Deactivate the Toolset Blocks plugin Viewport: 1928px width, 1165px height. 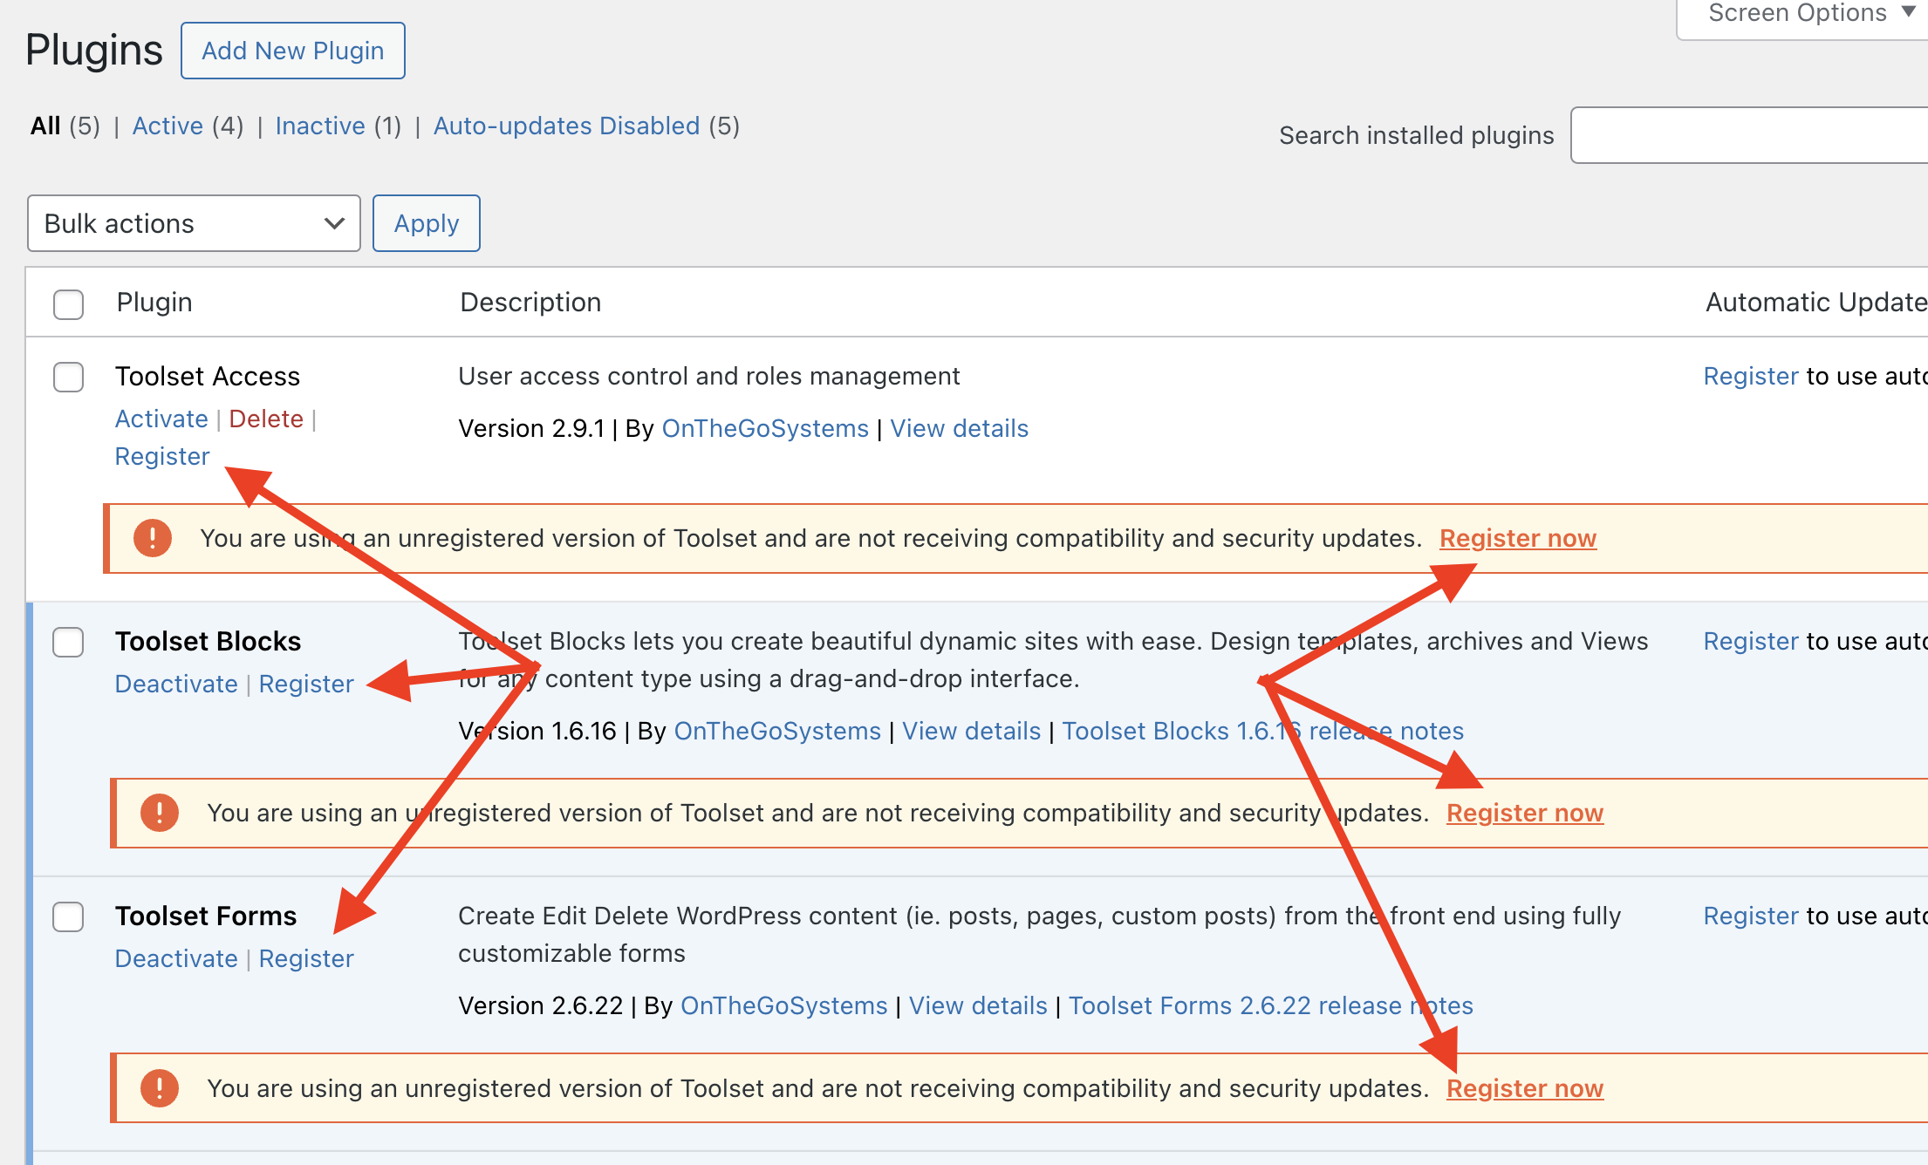[176, 685]
